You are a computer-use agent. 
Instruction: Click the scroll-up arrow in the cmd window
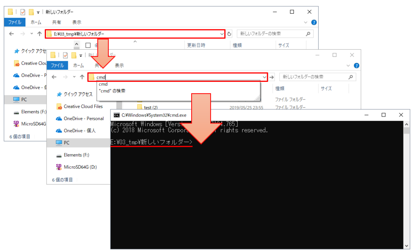click(x=407, y=124)
